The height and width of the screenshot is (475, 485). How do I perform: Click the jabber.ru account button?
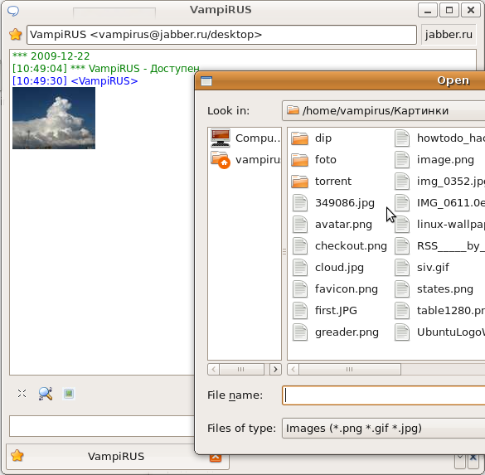click(x=449, y=34)
